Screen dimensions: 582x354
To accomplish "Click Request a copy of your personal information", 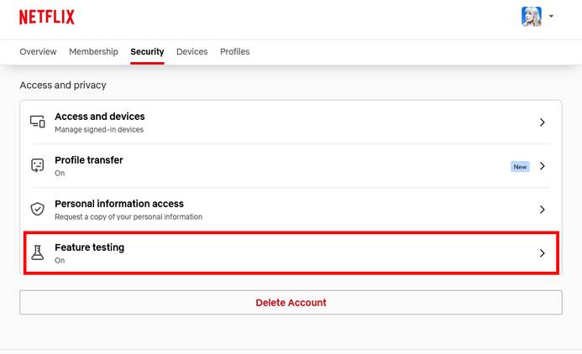I will click(x=128, y=217).
